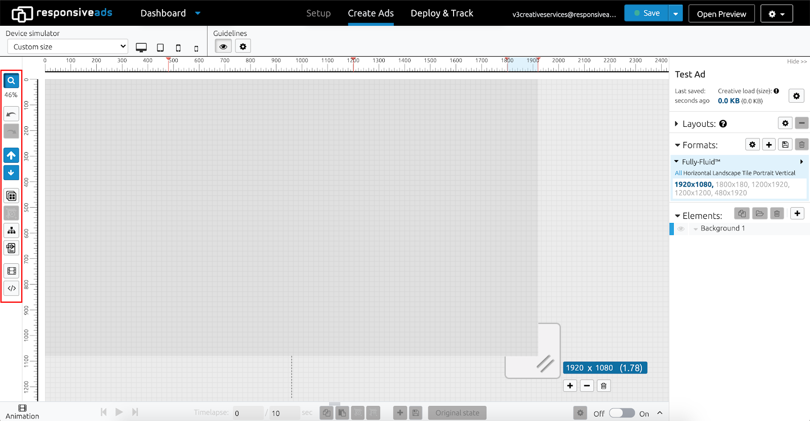Open Custom size device dropdown

(x=68, y=46)
